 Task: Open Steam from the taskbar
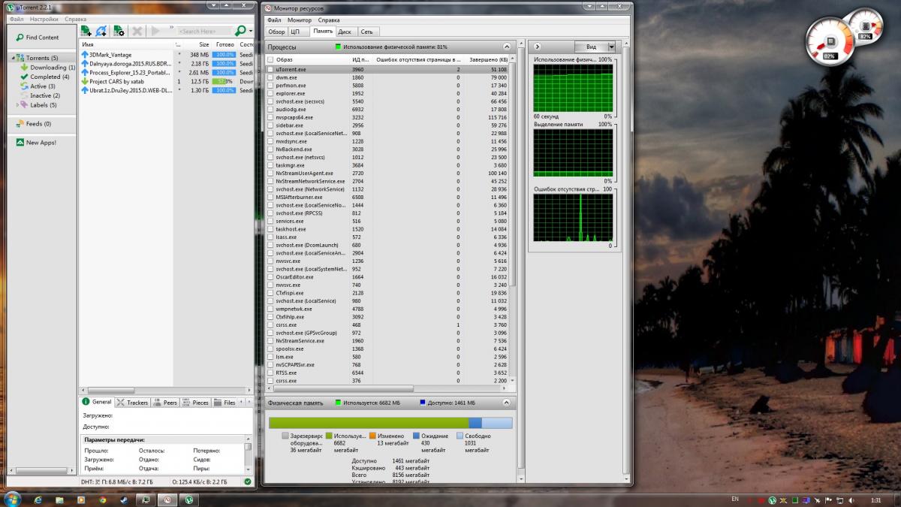pyautogui.click(x=124, y=499)
